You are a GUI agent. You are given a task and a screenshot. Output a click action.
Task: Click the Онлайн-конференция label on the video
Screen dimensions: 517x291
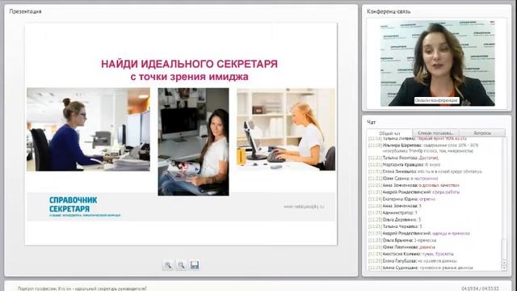pyautogui.click(x=436, y=100)
